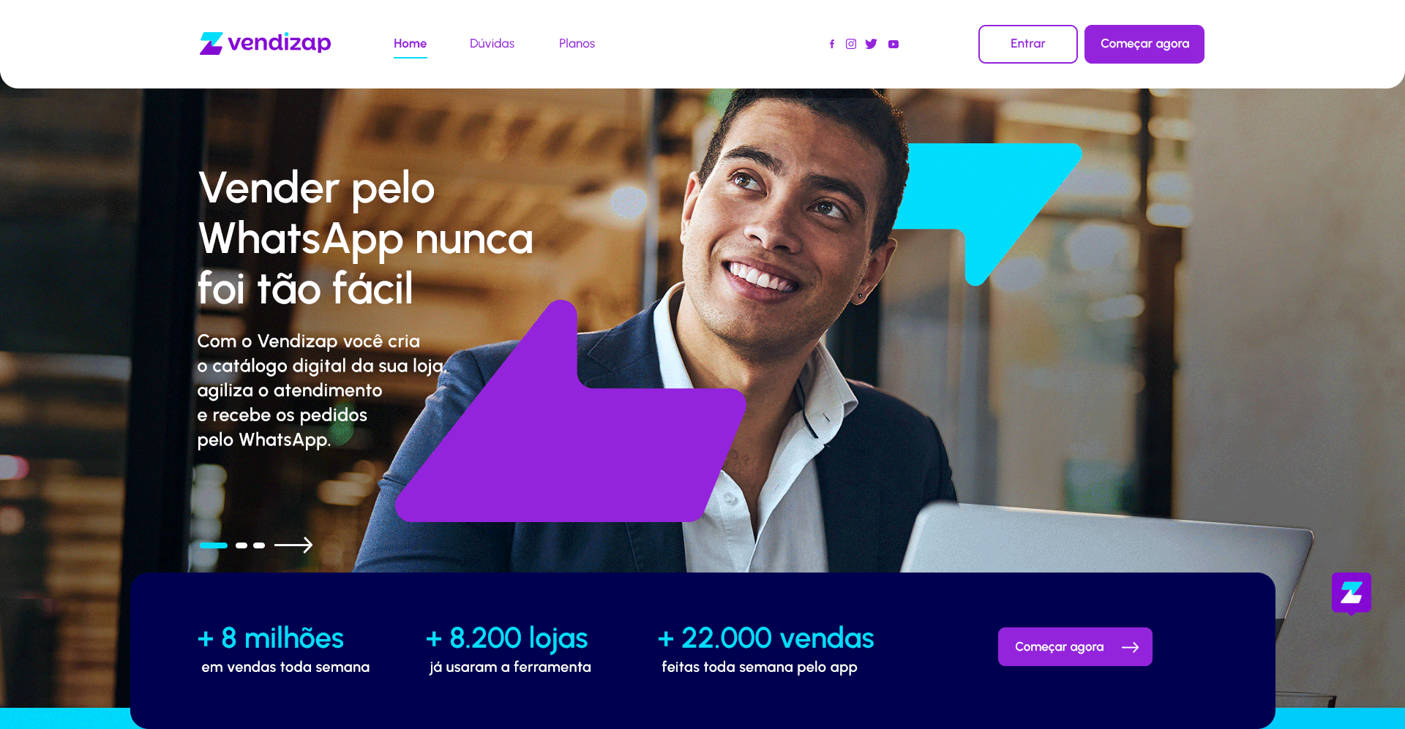Click the hero headline about WhatsApp
Image resolution: width=1405 pixels, height=729 pixels.
pos(366,238)
